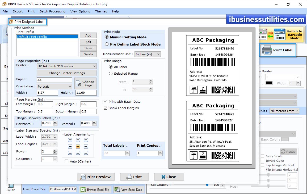Select bottom-right label alignment icon
Image resolution: width=307 pixels, height=194 pixels.
pyautogui.click(x=86, y=153)
